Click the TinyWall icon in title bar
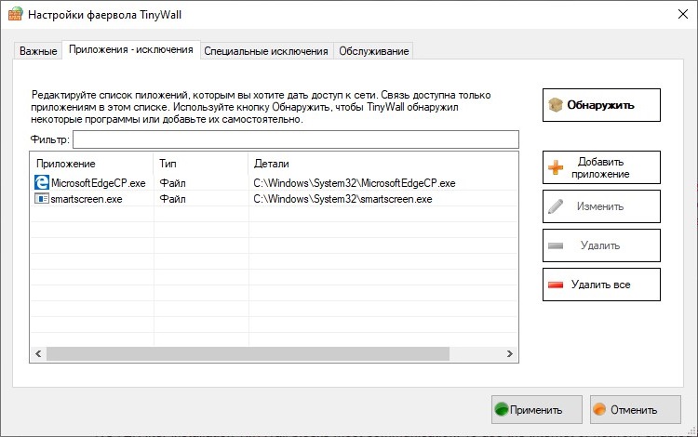The image size is (698, 437). tap(14, 16)
